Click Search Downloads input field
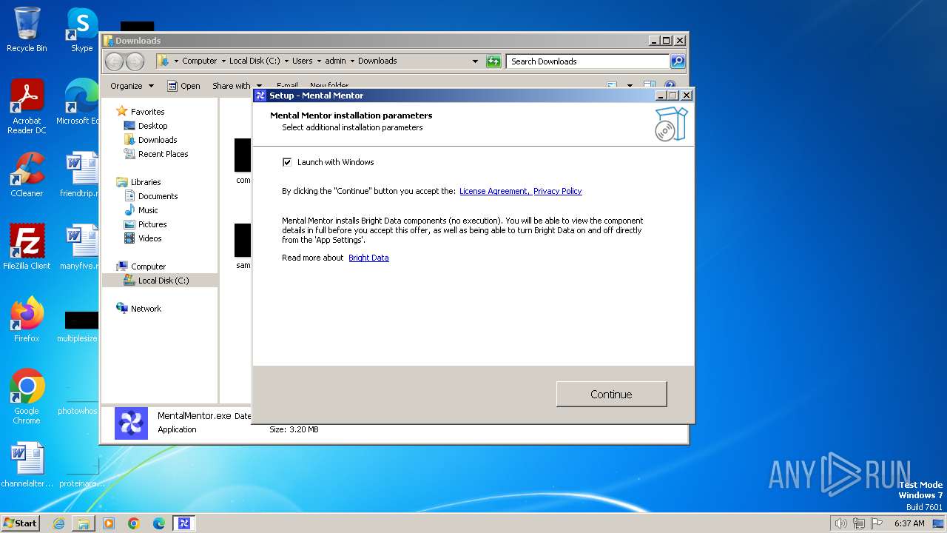The width and height of the screenshot is (947, 533). pyautogui.click(x=588, y=61)
